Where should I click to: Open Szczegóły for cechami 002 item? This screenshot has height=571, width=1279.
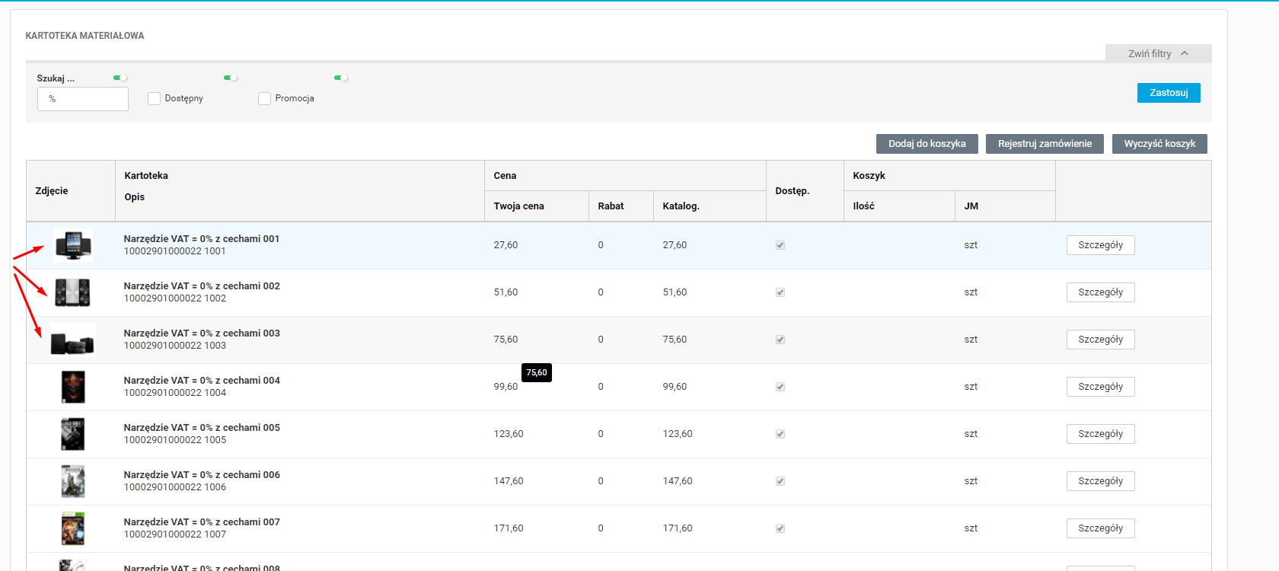[x=1101, y=292]
